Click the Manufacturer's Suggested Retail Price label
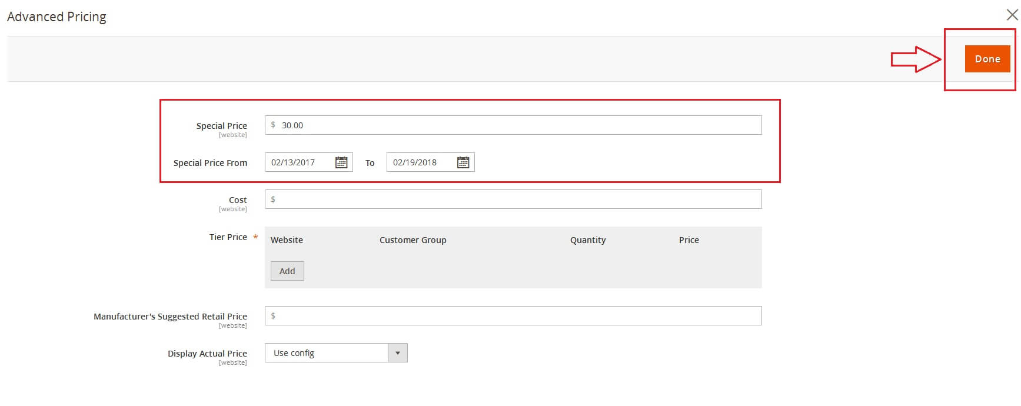 (170, 317)
